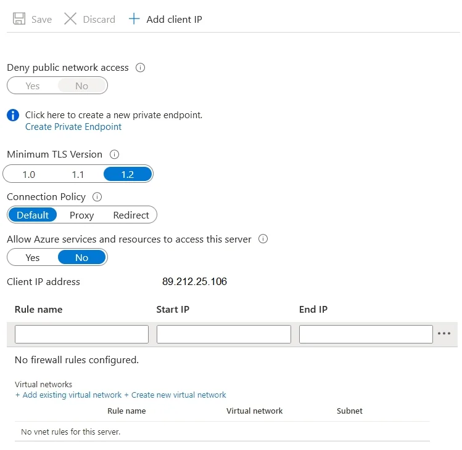Viewport: 462px width, 450px height.
Task: Open the Create Private Endpoint link
Action: click(73, 127)
